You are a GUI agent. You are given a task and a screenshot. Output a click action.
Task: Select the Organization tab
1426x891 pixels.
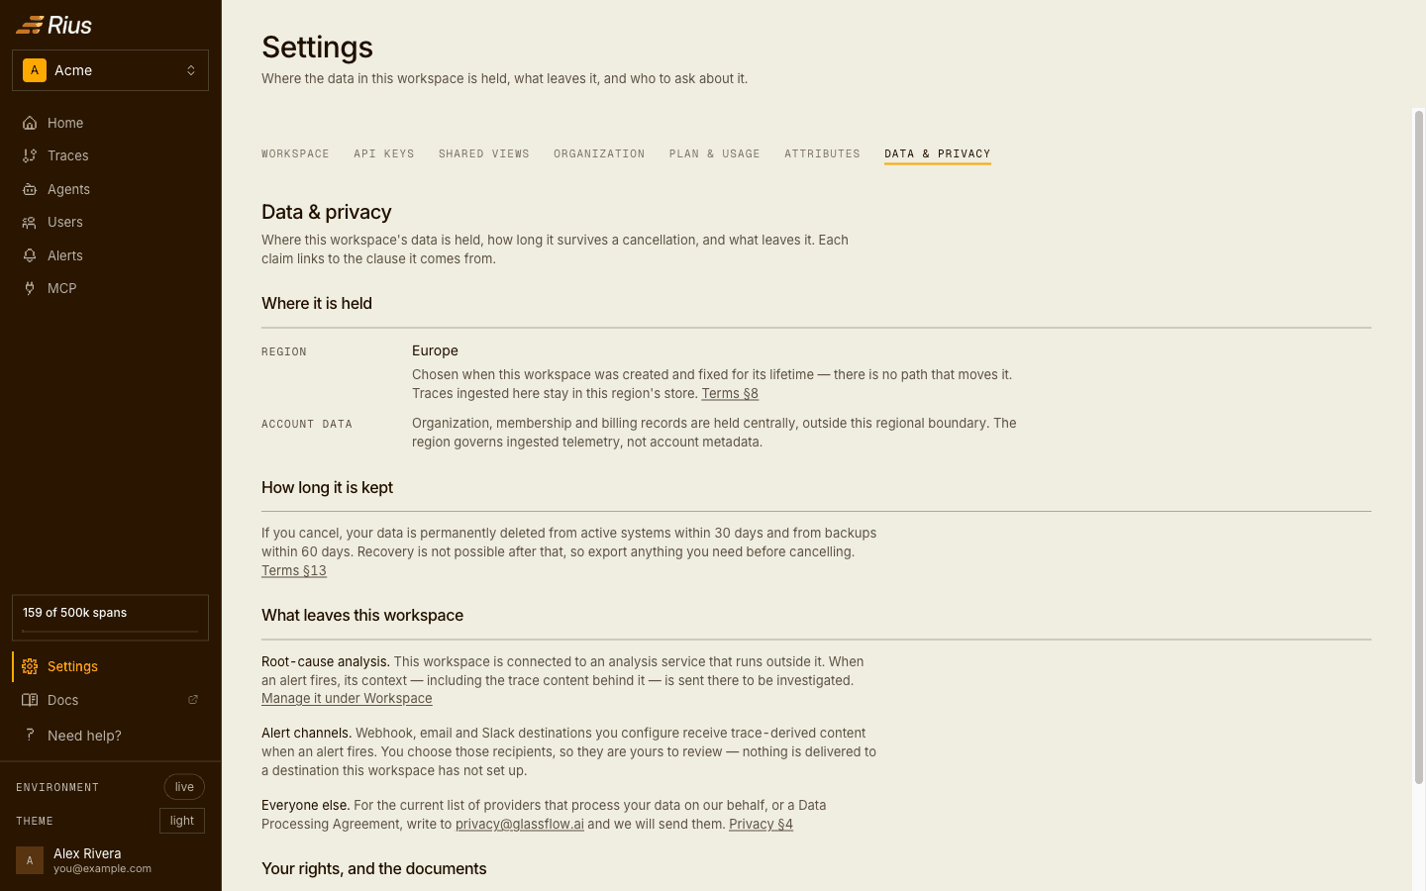[x=599, y=153]
